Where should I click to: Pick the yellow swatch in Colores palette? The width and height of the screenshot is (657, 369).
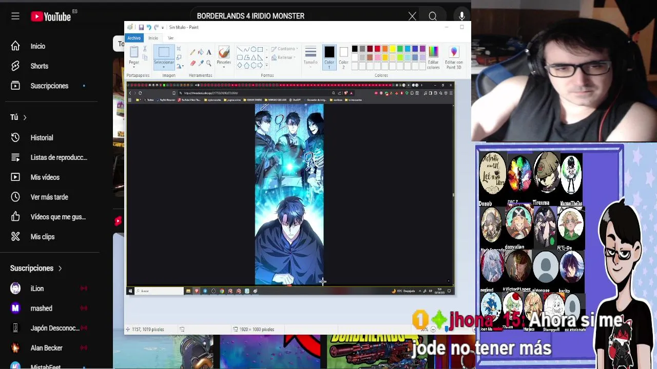tap(393, 49)
